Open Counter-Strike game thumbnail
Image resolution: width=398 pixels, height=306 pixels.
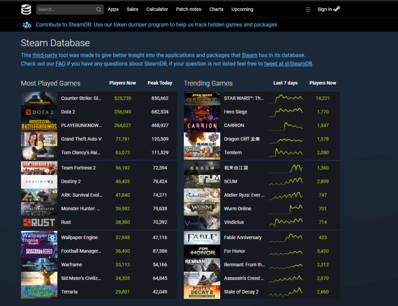pos(39,99)
